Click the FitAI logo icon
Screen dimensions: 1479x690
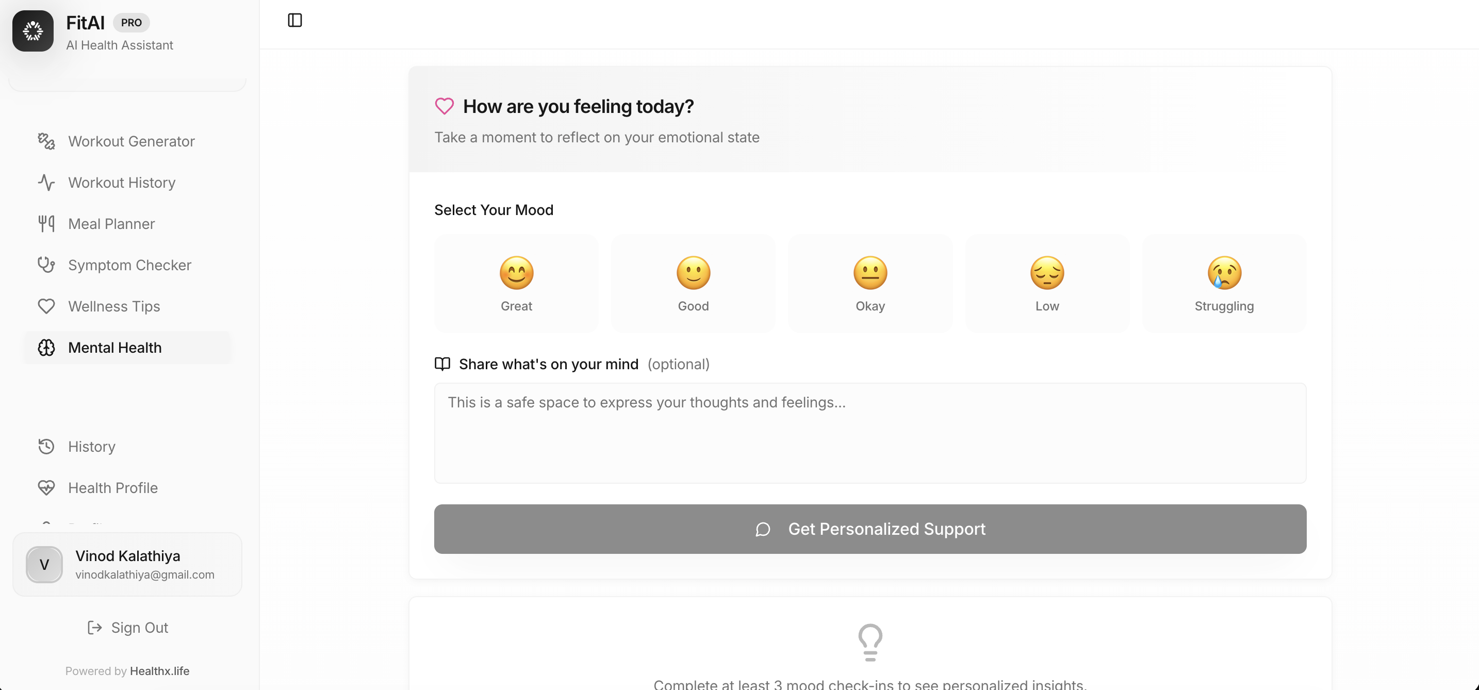click(32, 31)
